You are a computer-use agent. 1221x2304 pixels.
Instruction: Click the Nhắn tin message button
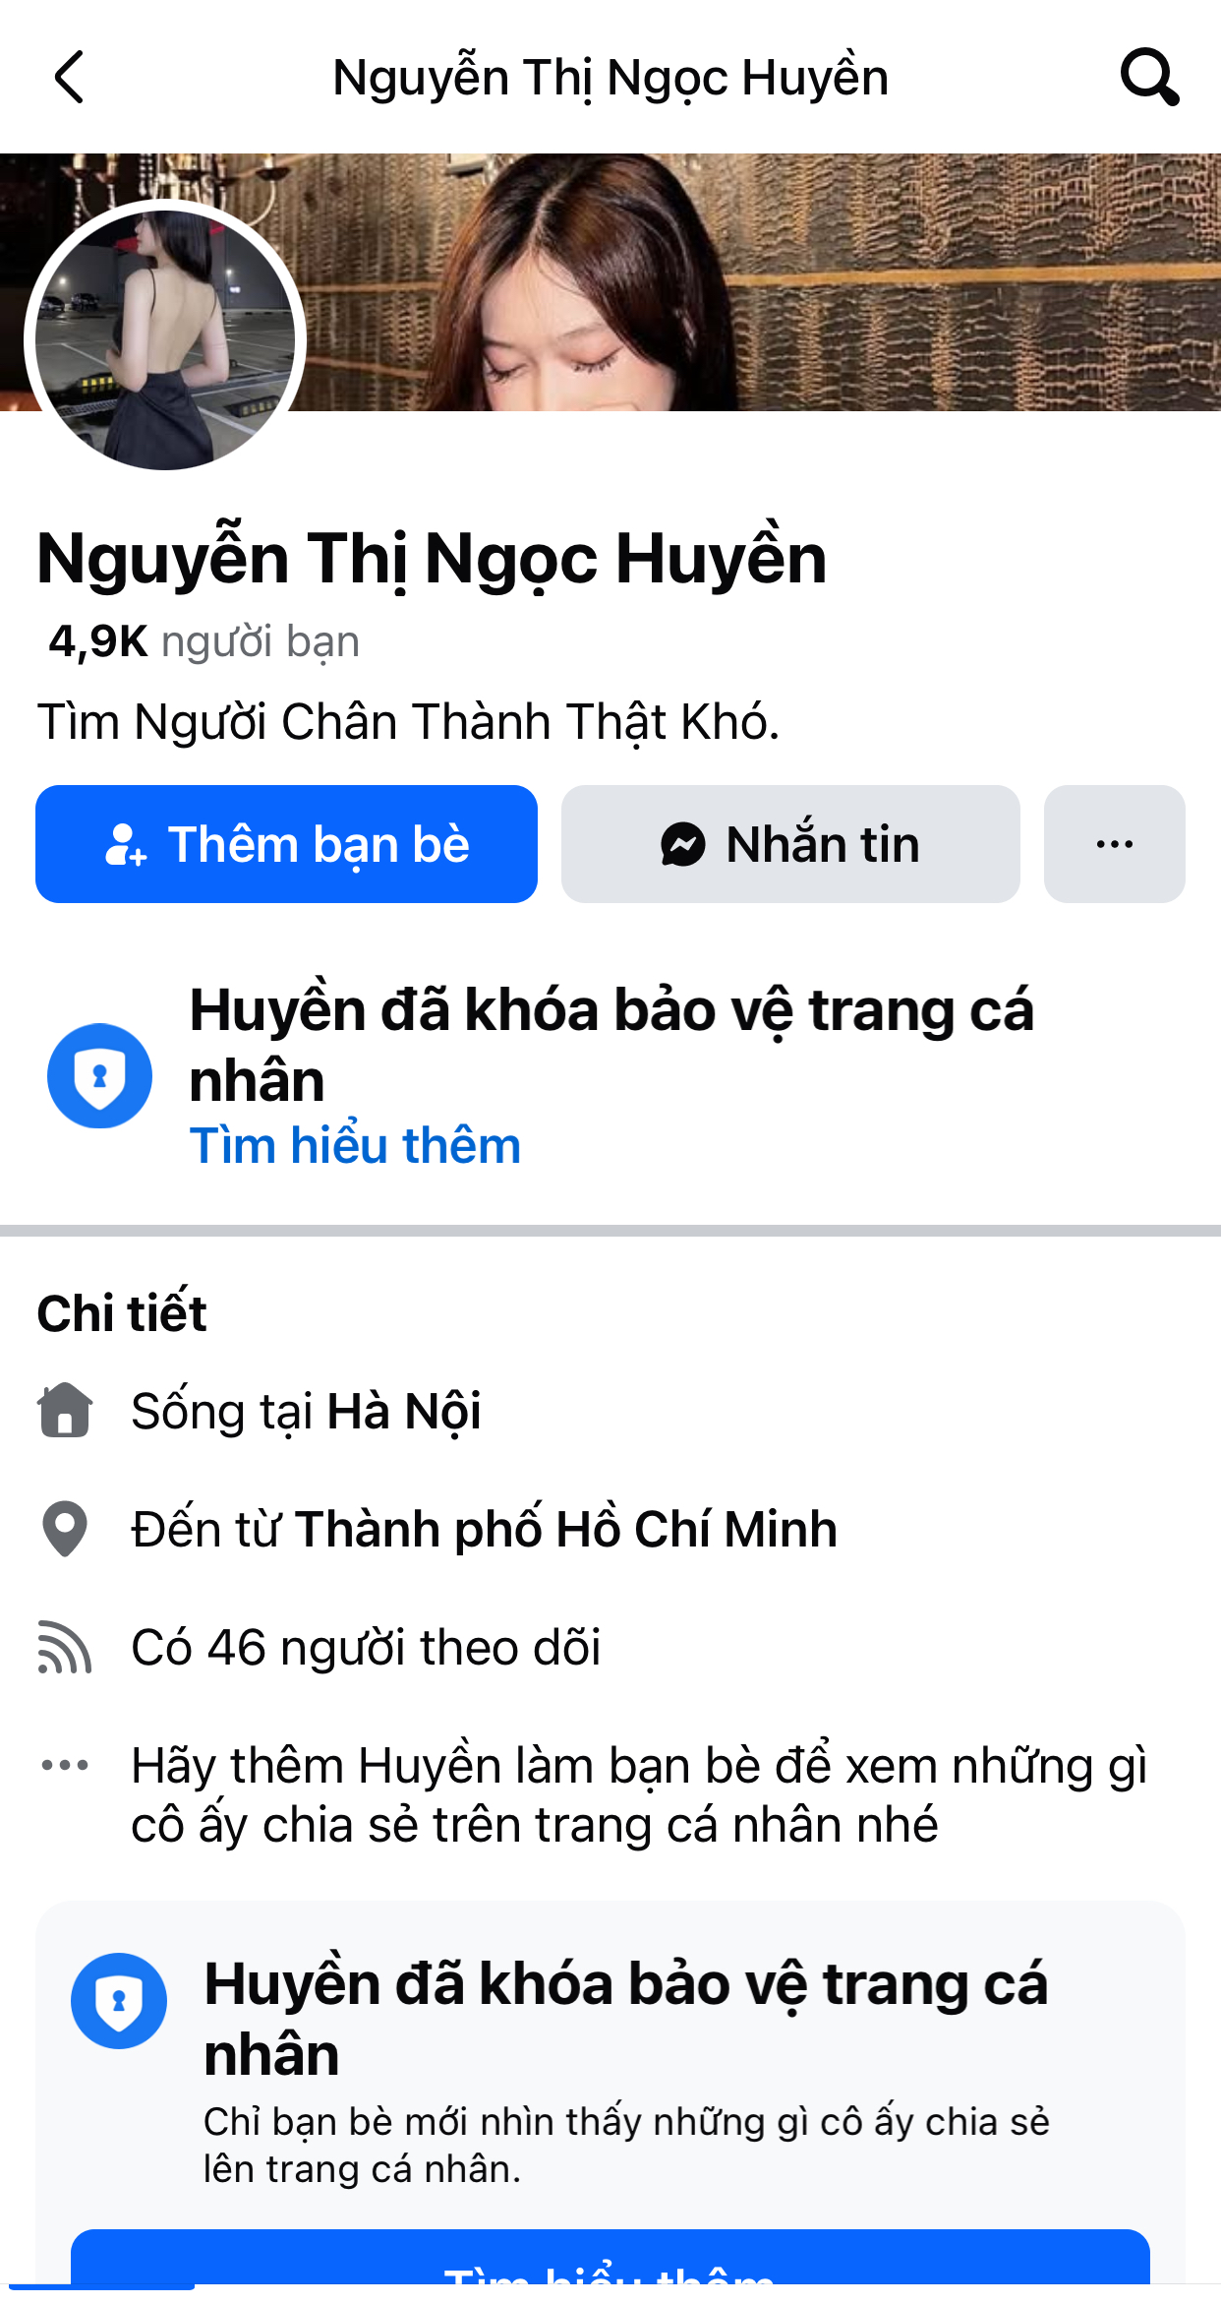[x=790, y=844]
